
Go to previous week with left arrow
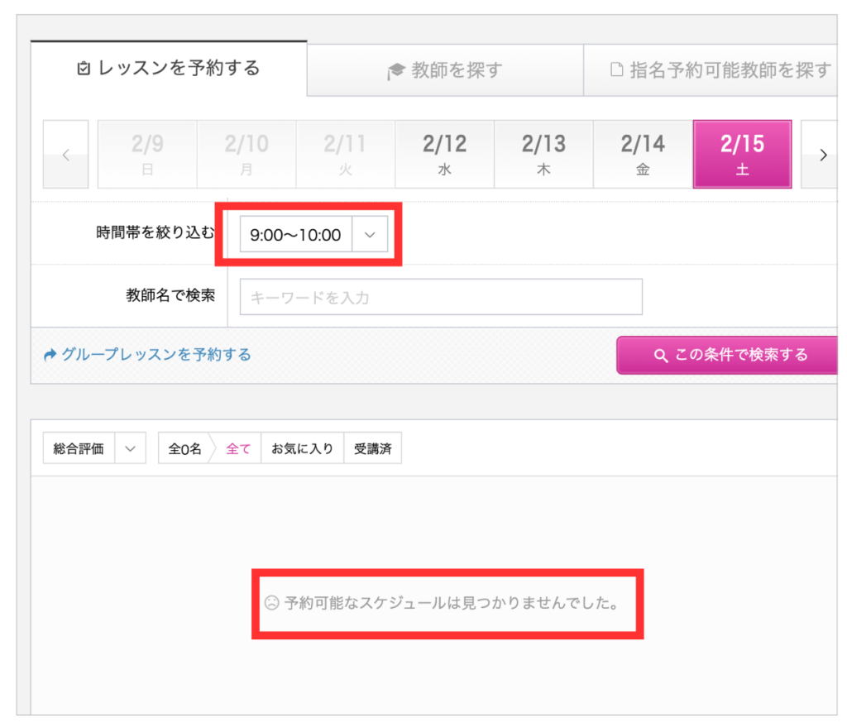[66, 155]
